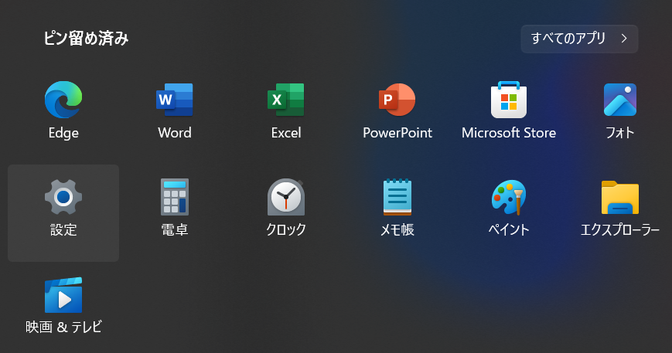The width and height of the screenshot is (672, 353).
Task: Launch PowerPoint from pinned apps
Action: 397,100
